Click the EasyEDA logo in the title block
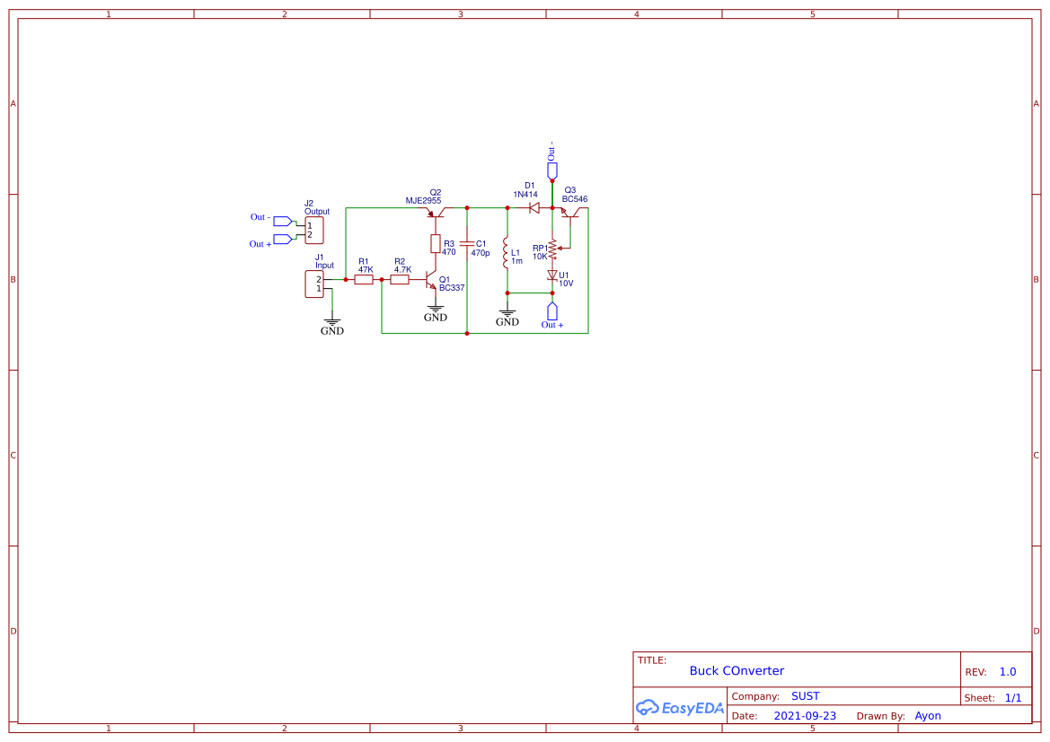Viewport: 1050px width, 742px height. [x=680, y=708]
